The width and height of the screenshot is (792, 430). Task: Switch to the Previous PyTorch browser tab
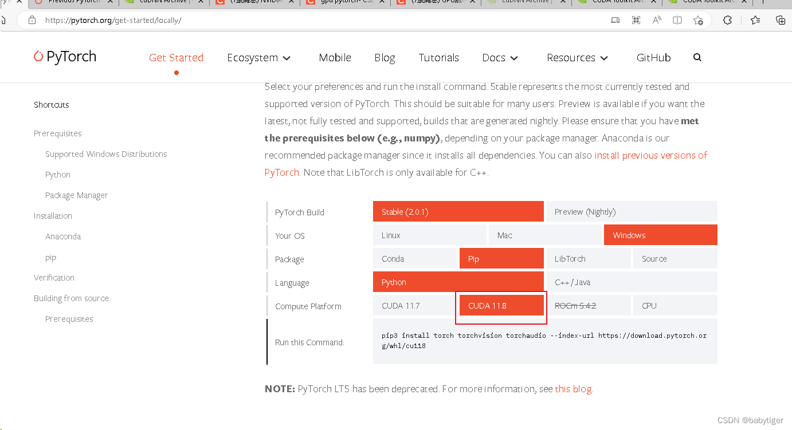(x=75, y=1)
